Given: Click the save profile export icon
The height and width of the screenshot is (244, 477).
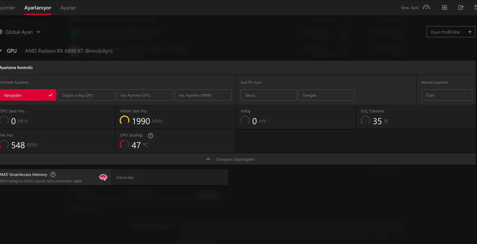Looking at the screenshot, I should click(x=461, y=7).
